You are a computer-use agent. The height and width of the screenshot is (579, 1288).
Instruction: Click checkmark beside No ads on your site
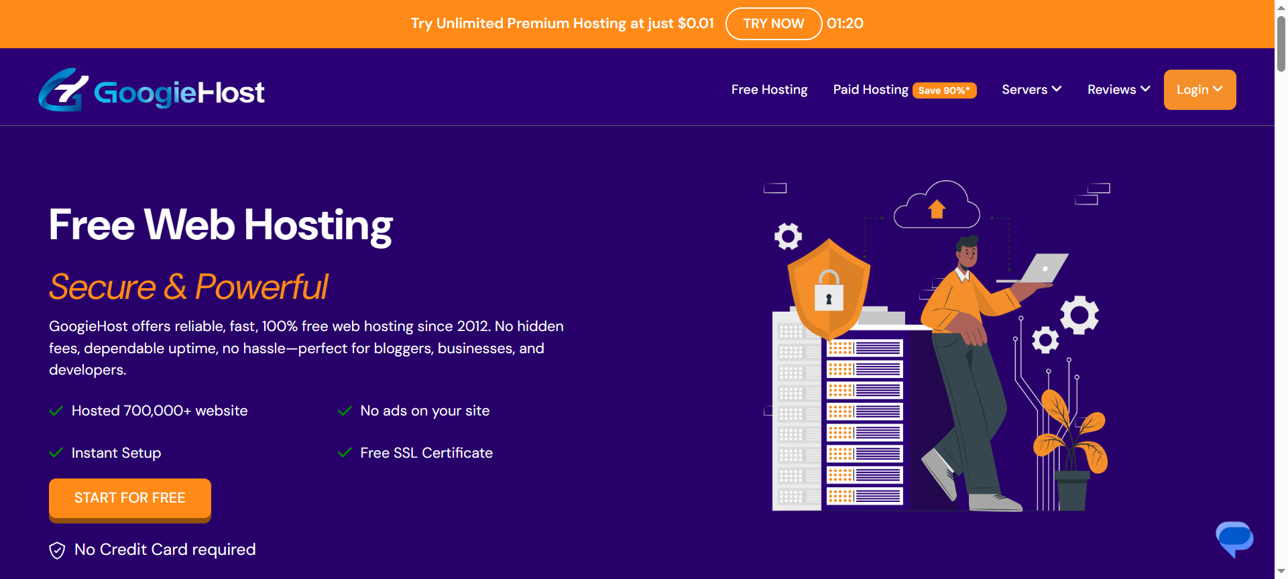[345, 411]
